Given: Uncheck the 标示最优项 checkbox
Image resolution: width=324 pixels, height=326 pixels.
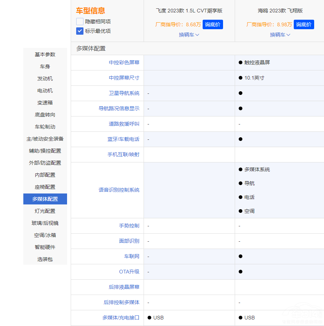Looking at the screenshot, I should [x=80, y=31].
